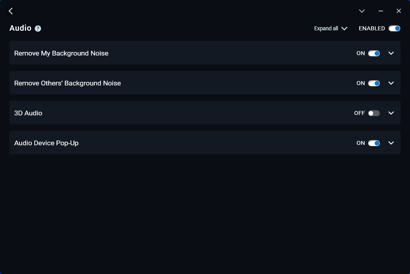Select the Remove Others' Background Noise label
The width and height of the screenshot is (410, 274).
click(67, 83)
